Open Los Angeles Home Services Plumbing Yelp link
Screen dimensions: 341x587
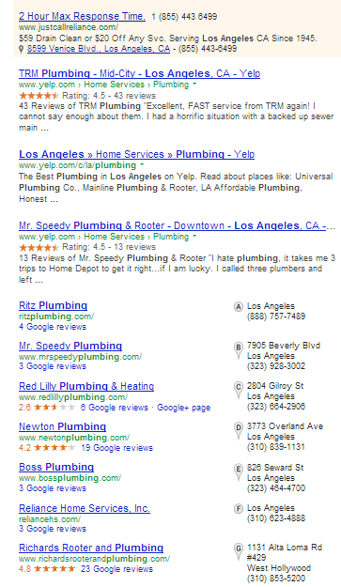click(x=136, y=154)
